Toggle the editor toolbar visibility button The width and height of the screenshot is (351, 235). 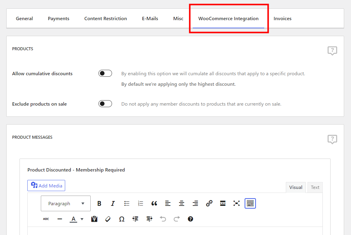click(x=250, y=204)
